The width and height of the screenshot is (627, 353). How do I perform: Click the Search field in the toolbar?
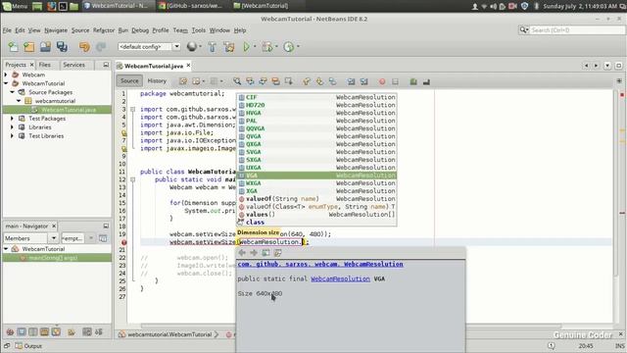pos(577,30)
